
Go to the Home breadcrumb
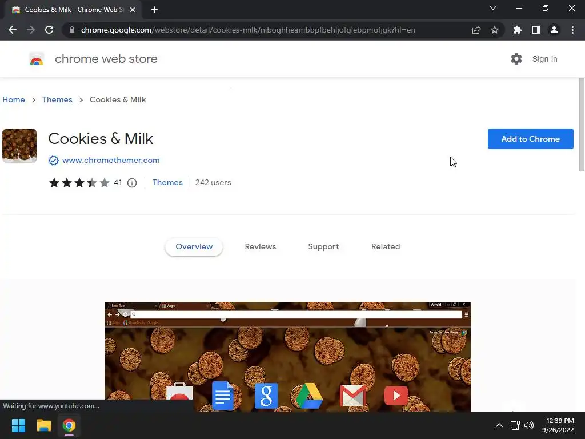pos(14,99)
